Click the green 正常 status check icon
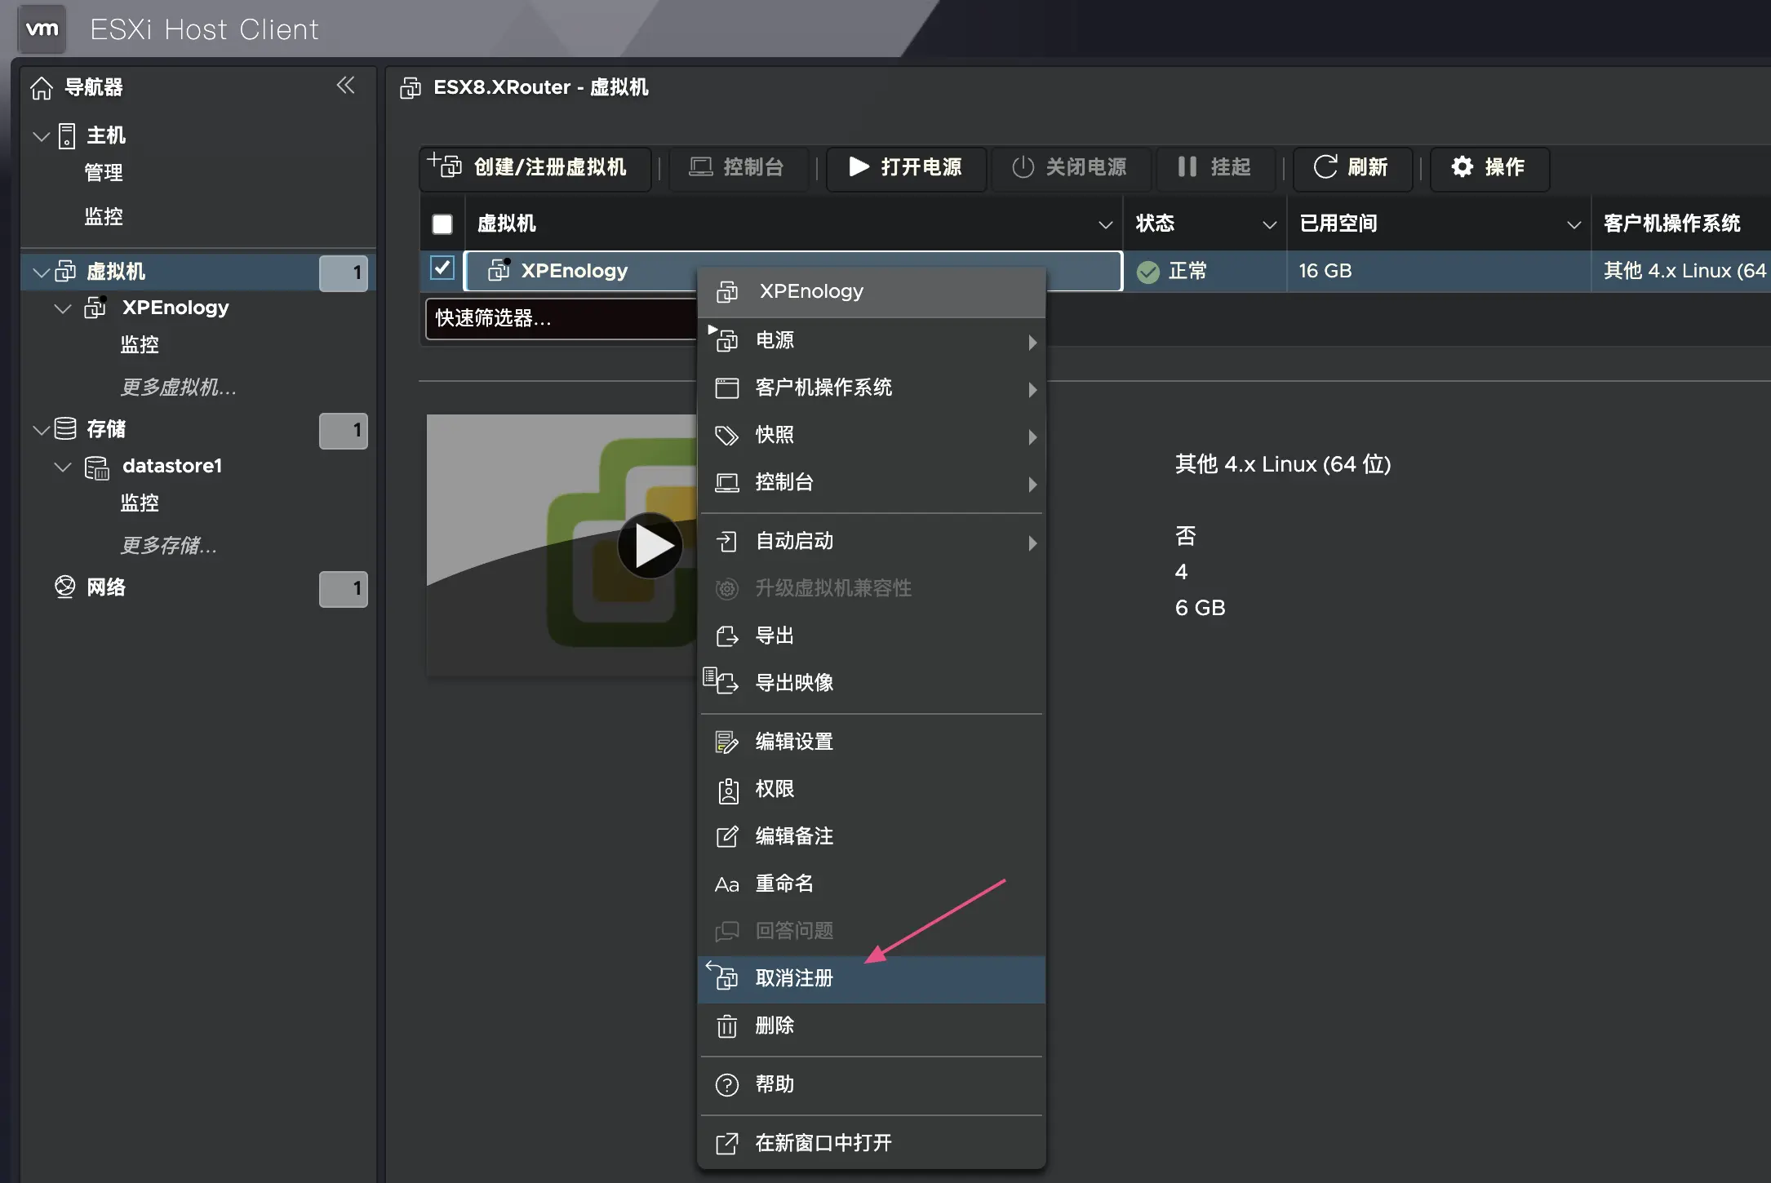 tap(1148, 272)
